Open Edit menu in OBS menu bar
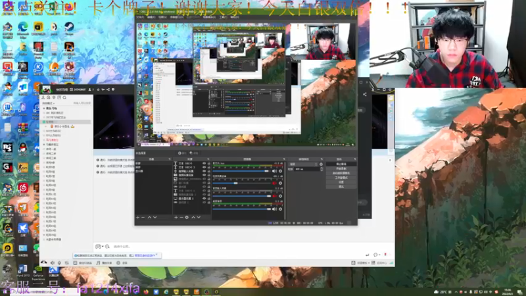This screenshot has width=526, height=296. click(151, 17)
